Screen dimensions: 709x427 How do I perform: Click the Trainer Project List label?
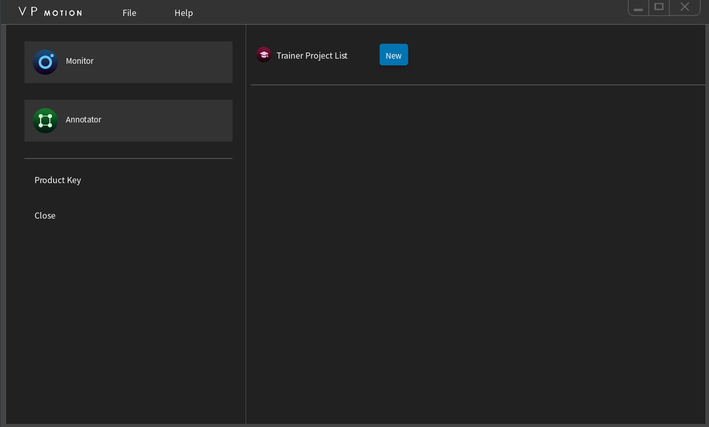click(x=312, y=55)
